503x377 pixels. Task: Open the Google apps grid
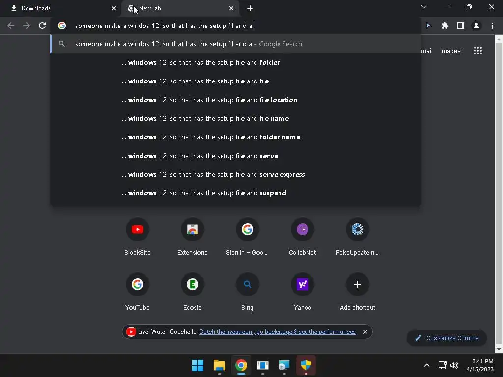[x=477, y=51]
